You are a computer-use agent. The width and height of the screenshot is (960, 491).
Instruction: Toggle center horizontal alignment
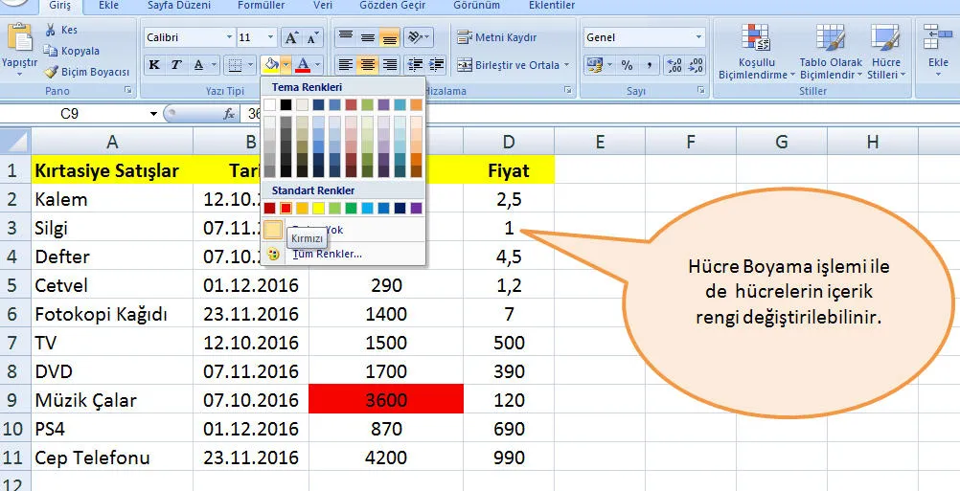coord(367,65)
